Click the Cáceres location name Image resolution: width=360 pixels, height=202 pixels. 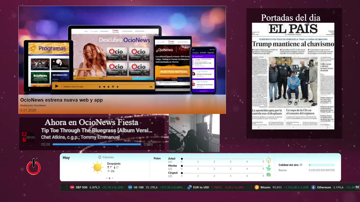(x=108, y=157)
